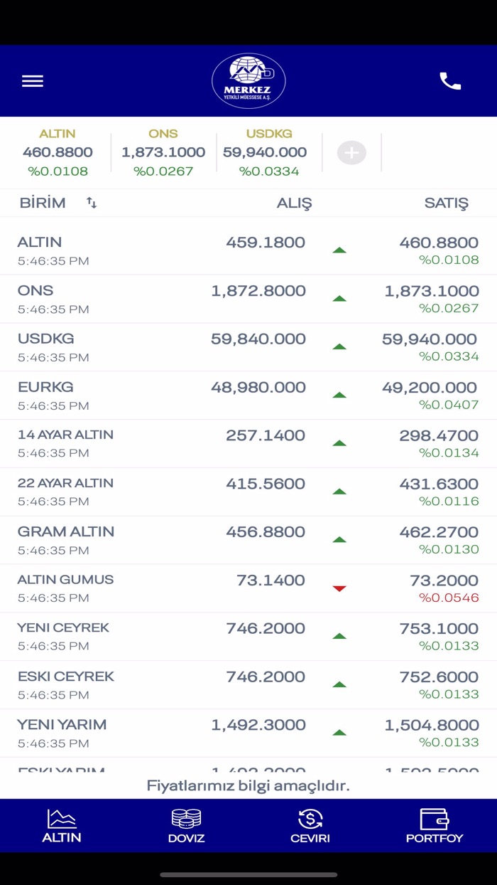Tap the phone call icon

click(x=450, y=81)
